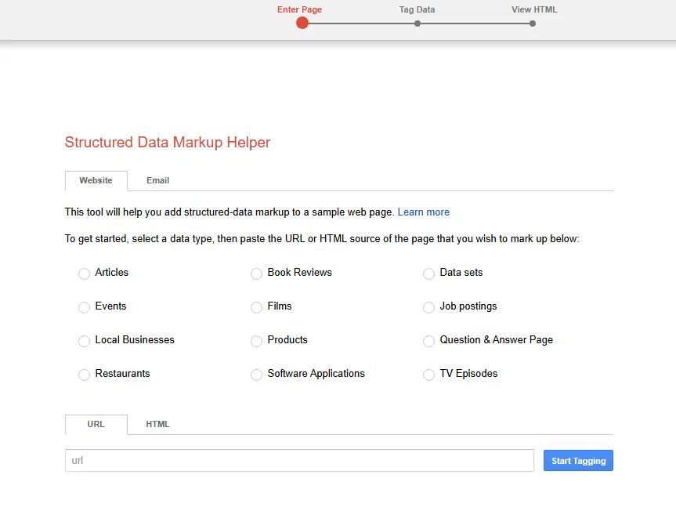The image size is (676, 518).
Task: Select the Restaurants radio button
Action: point(84,375)
